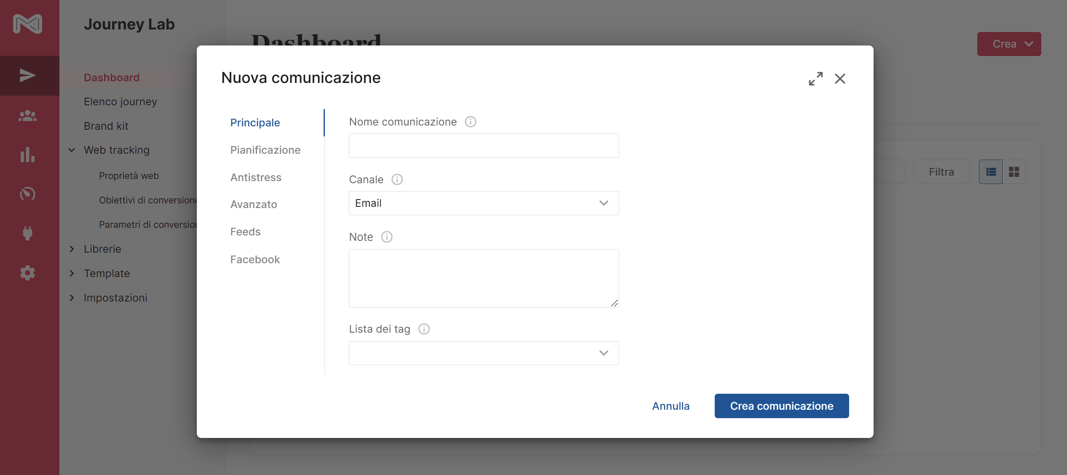This screenshot has width=1067, height=475.
Task: Show info for Lista dei tag
Action: click(424, 329)
